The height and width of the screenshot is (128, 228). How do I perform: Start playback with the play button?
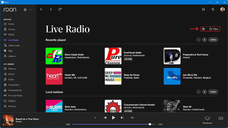(113, 118)
